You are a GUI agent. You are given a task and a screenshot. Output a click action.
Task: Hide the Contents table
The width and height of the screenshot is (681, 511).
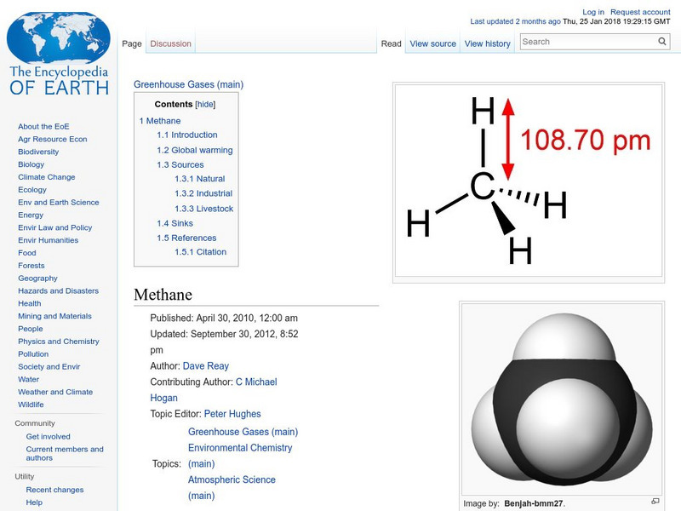point(205,105)
